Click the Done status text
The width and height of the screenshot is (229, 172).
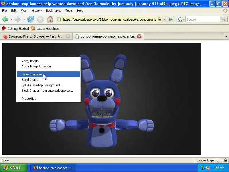(5, 160)
